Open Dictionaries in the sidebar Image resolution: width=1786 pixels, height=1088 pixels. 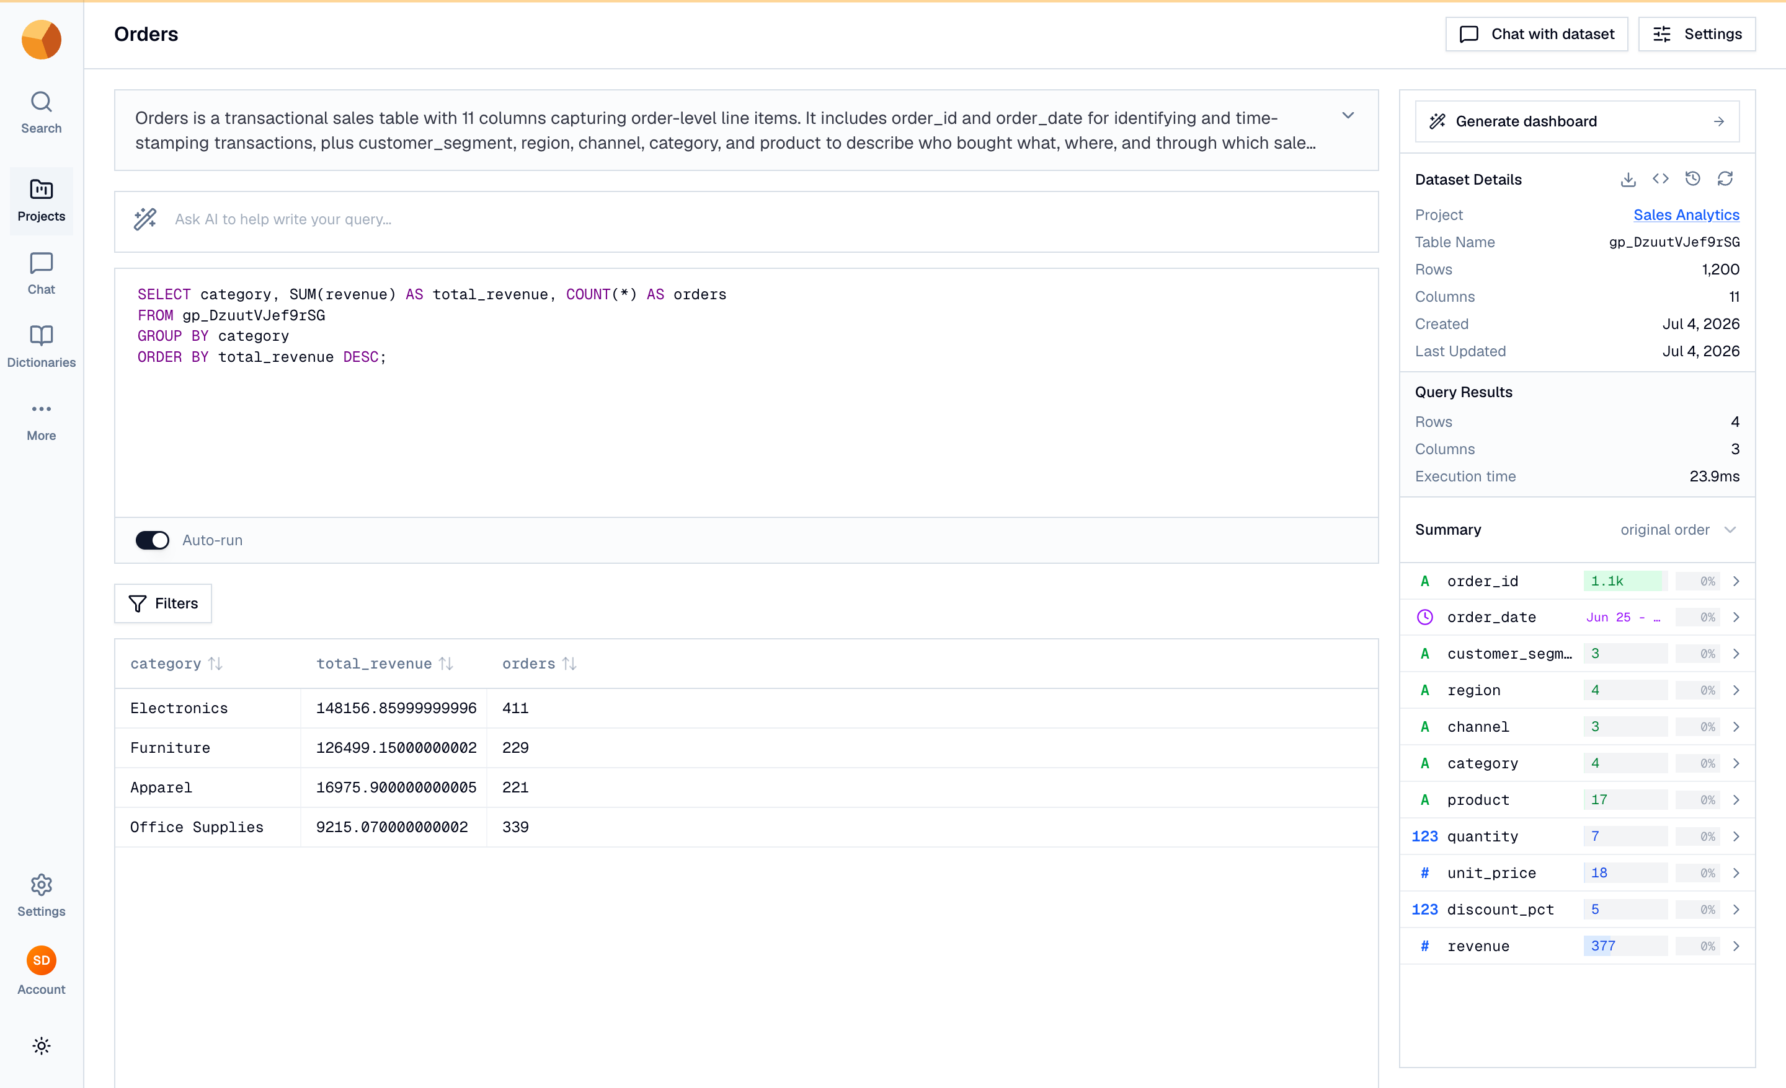tap(42, 347)
